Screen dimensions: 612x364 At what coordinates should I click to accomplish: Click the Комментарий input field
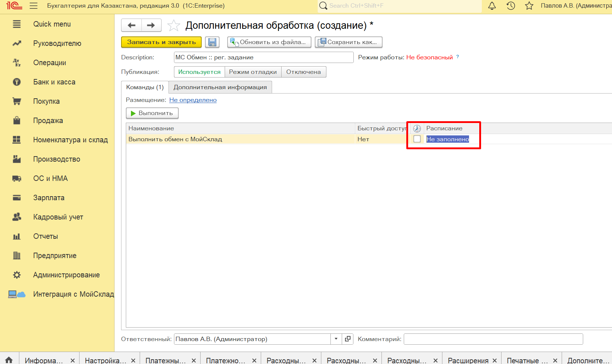[x=493, y=339]
